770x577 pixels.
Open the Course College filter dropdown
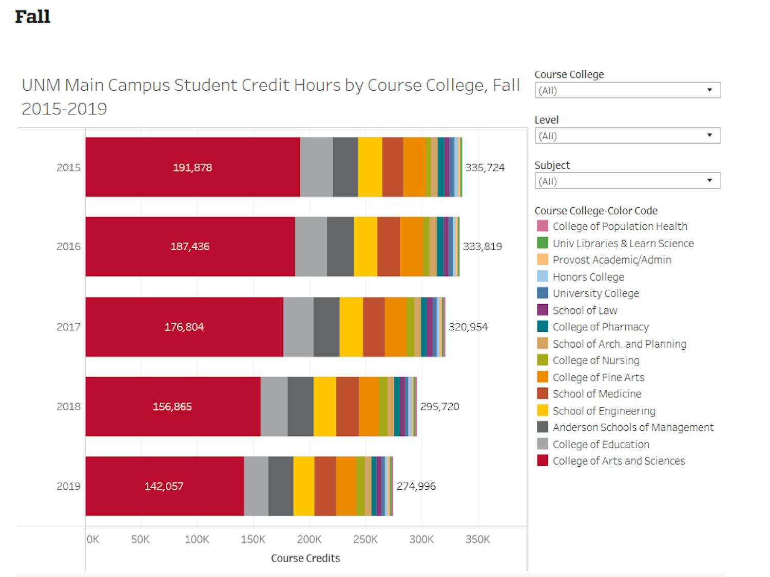click(x=710, y=90)
